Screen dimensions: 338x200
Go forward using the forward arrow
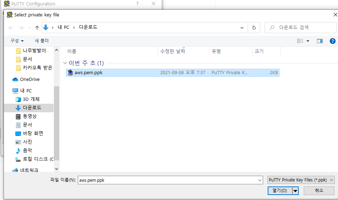[x=21, y=27]
